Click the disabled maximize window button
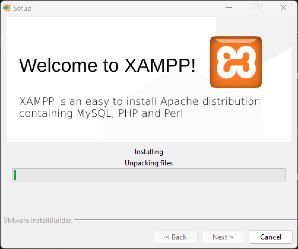This screenshot has height=249, width=298. click(256, 8)
